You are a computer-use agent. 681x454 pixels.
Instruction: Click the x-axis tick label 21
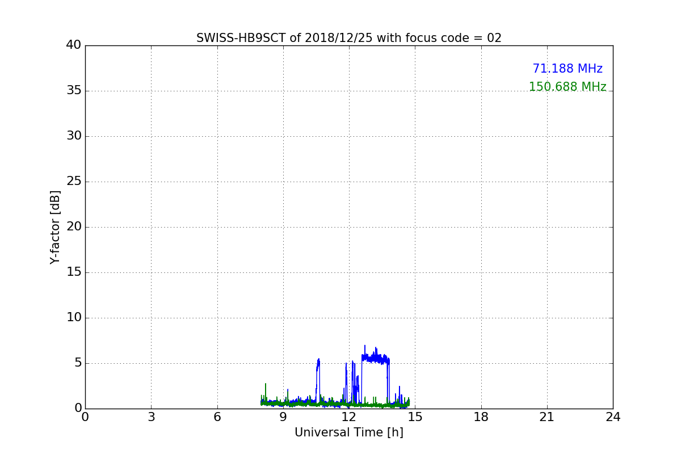tap(547, 417)
